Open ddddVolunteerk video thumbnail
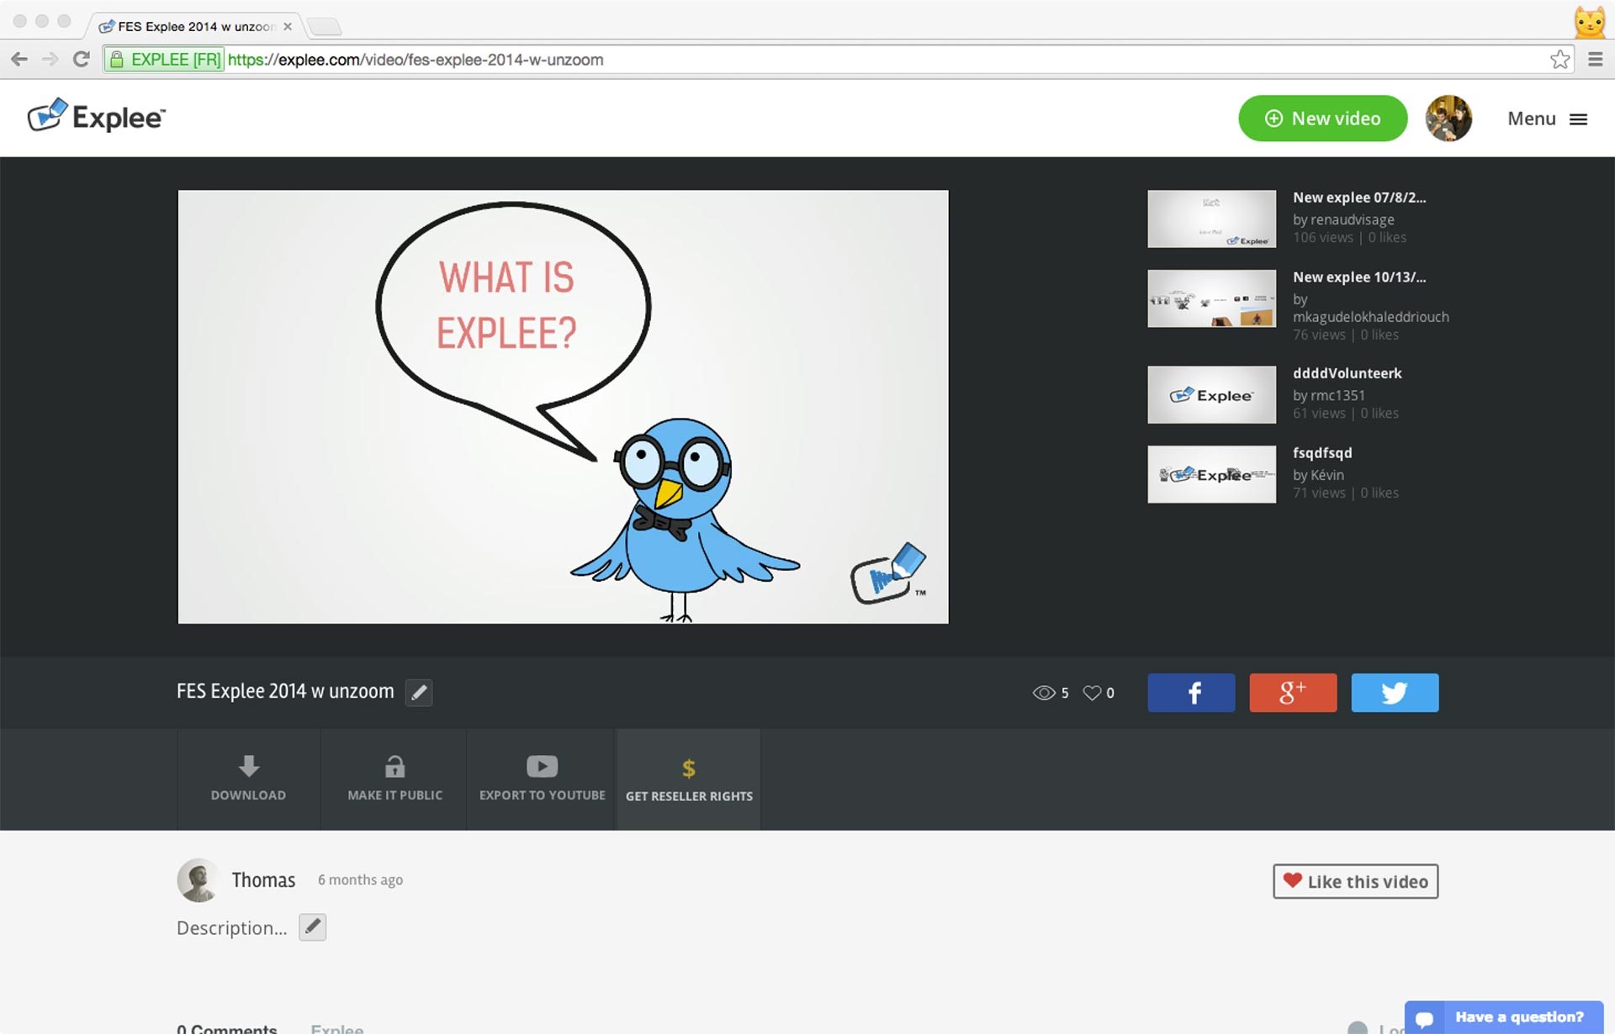Screen dimensions: 1615x1034 pyautogui.click(x=1211, y=394)
